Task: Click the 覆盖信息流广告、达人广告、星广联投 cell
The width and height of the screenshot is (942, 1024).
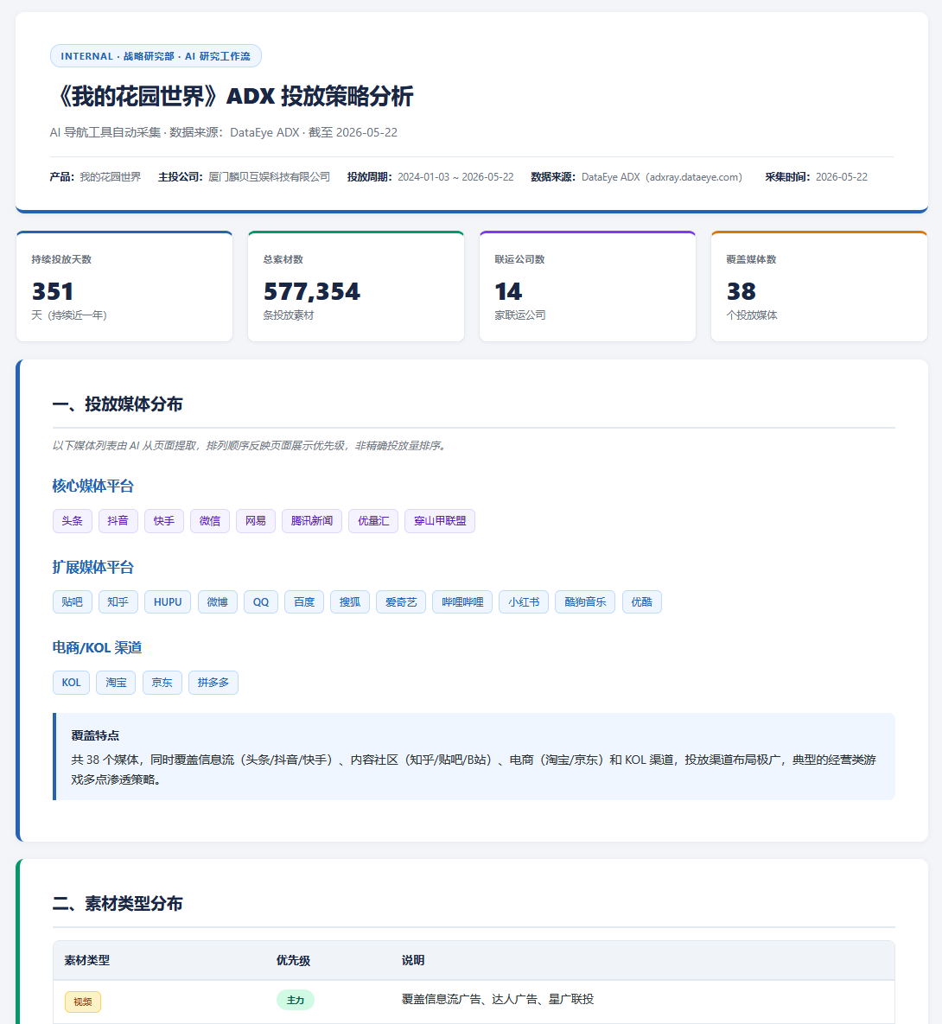Action: coord(498,999)
